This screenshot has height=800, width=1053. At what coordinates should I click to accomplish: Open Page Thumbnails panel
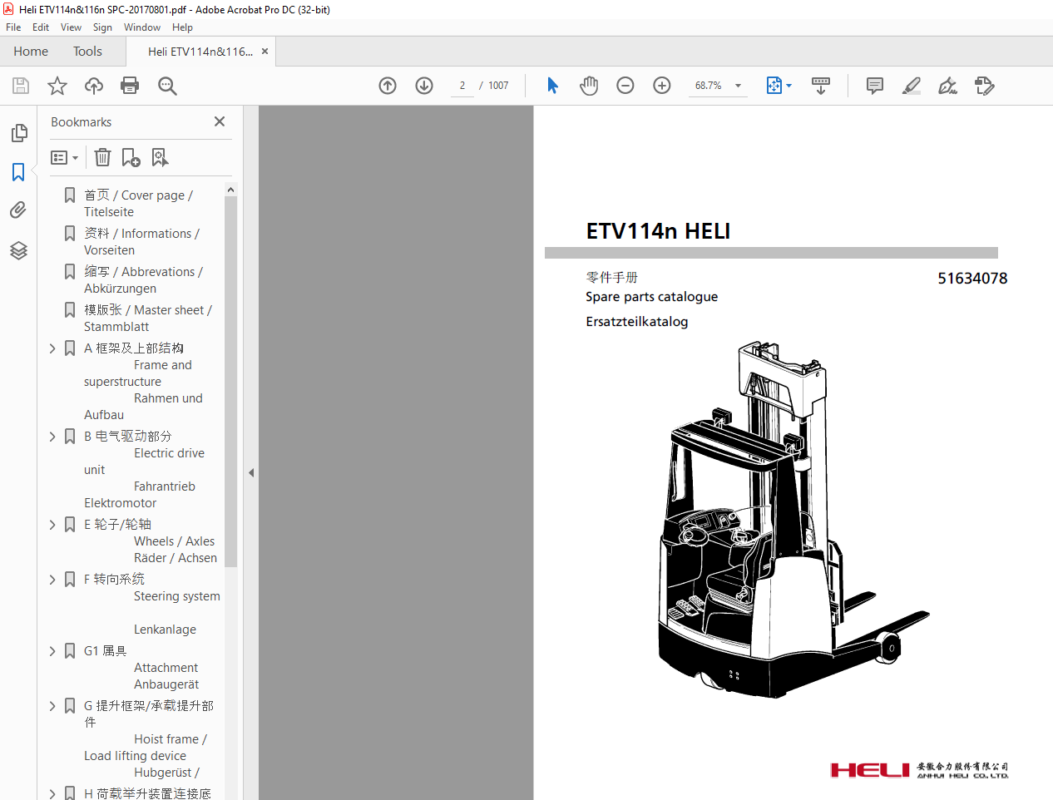(18, 133)
